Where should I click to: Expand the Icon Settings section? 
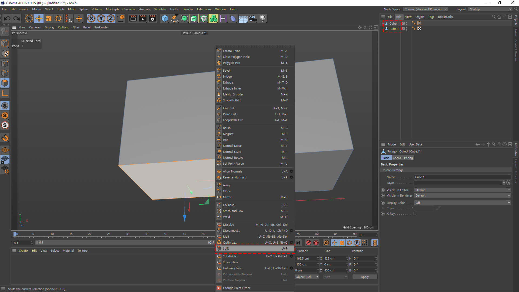394,170
